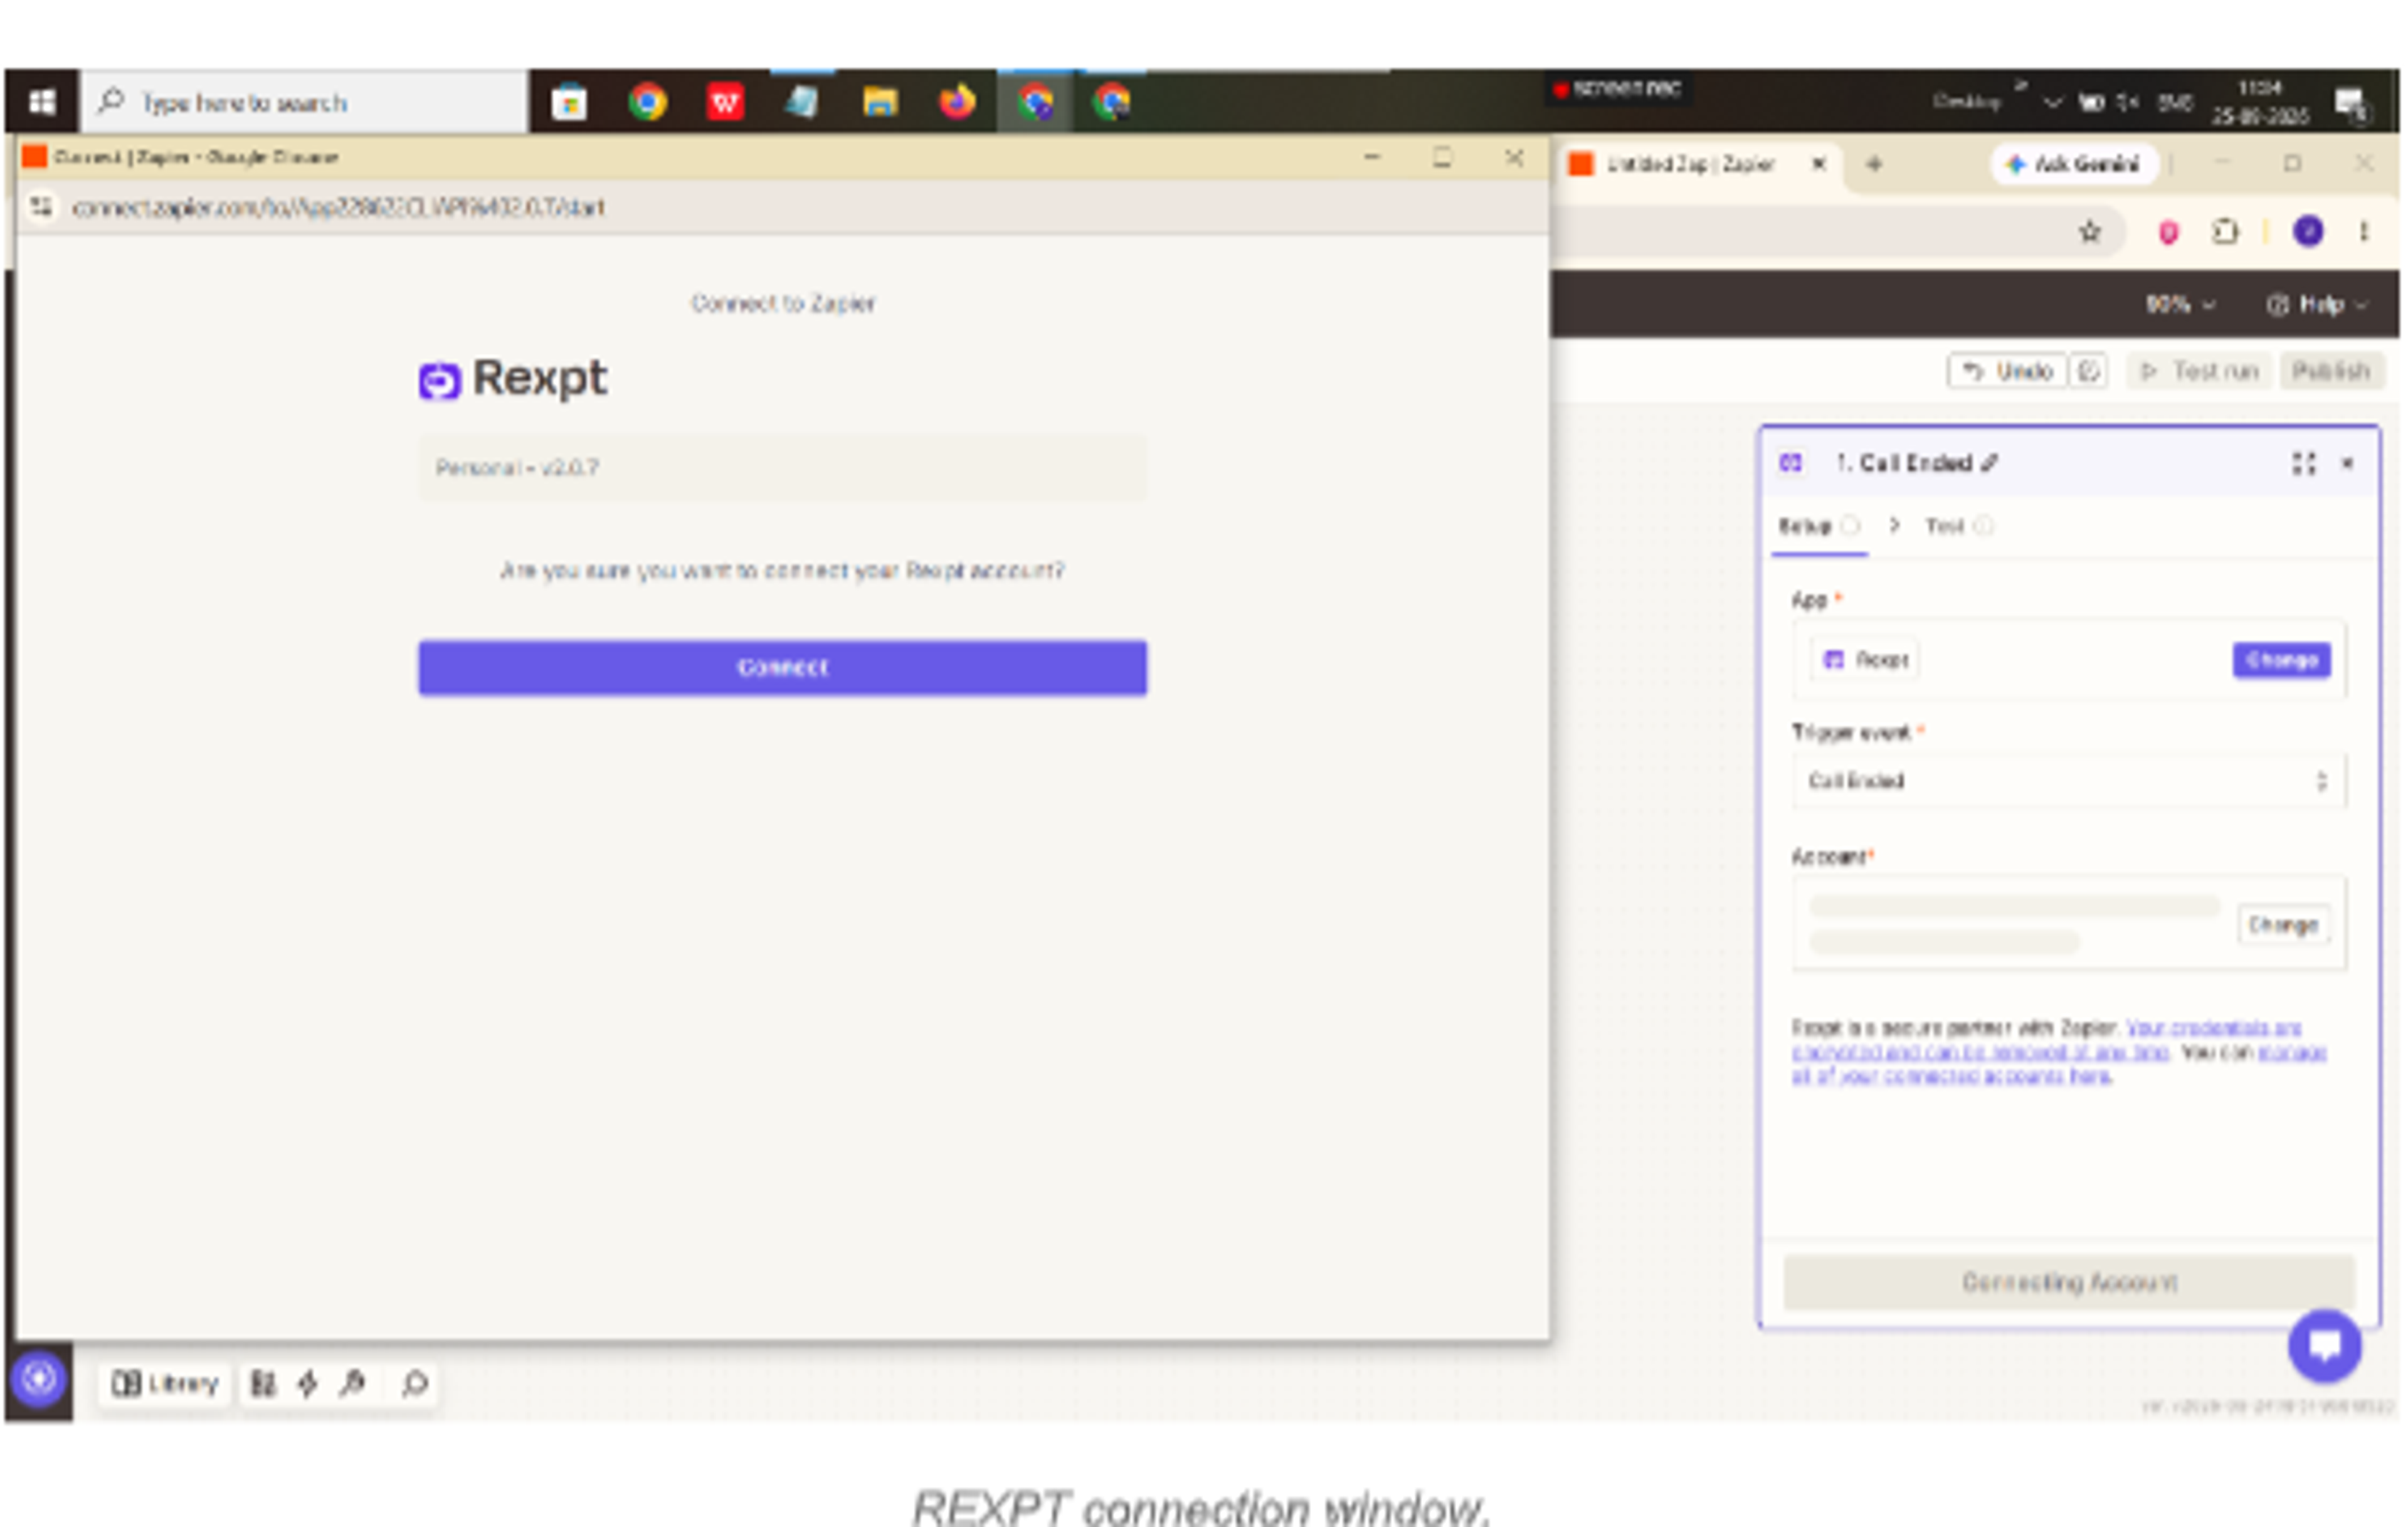
Task: Click the Change button in Account section
Action: tap(2283, 925)
